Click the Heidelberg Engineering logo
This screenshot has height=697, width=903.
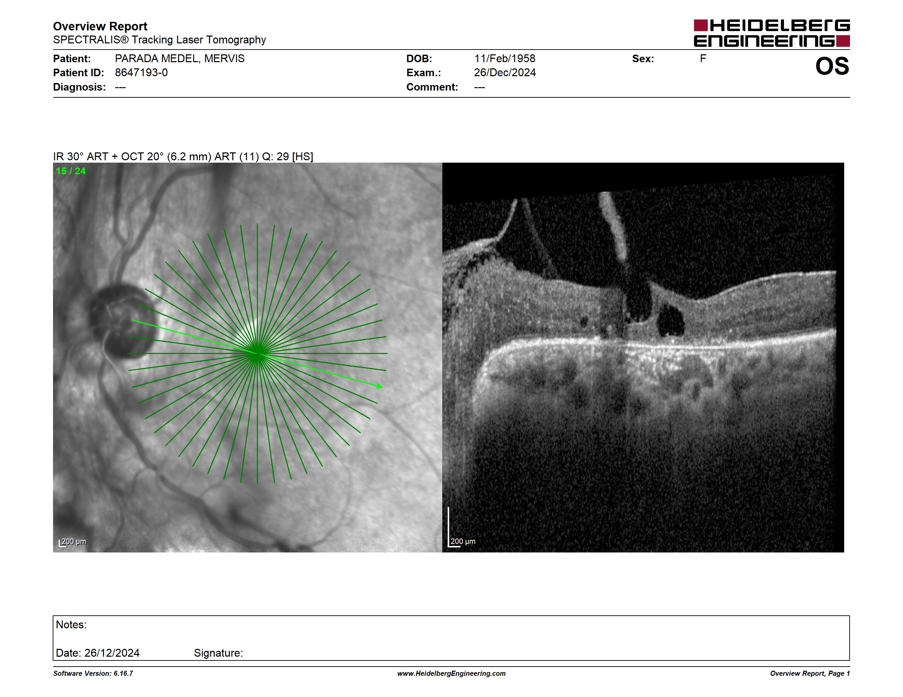(772, 33)
